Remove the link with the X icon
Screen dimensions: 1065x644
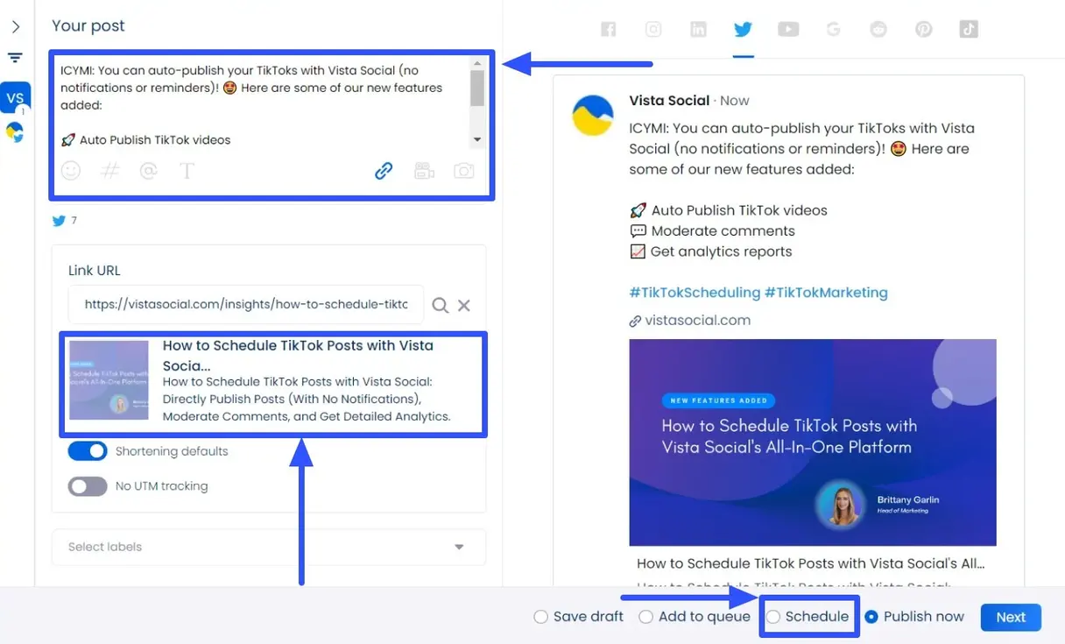(x=464, y=305)
